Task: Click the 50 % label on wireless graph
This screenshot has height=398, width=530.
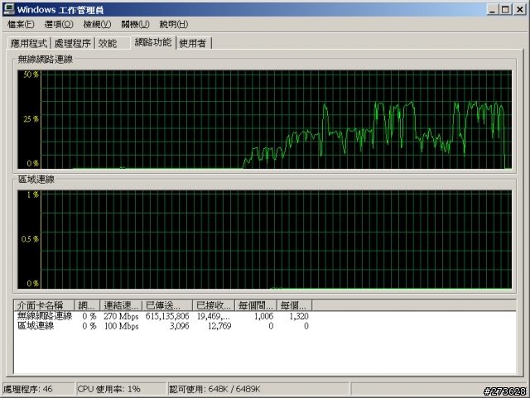Action: click(x=31, y=74)
